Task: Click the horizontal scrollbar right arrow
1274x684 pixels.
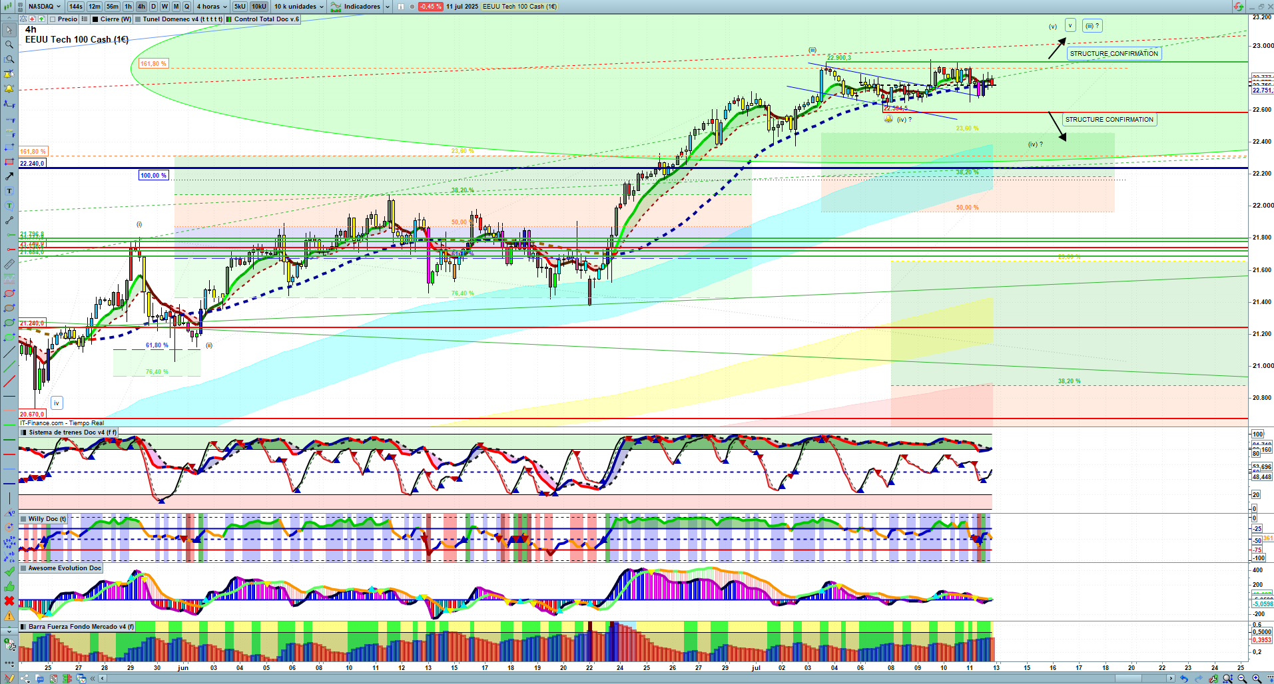Action: [1171, 679]
